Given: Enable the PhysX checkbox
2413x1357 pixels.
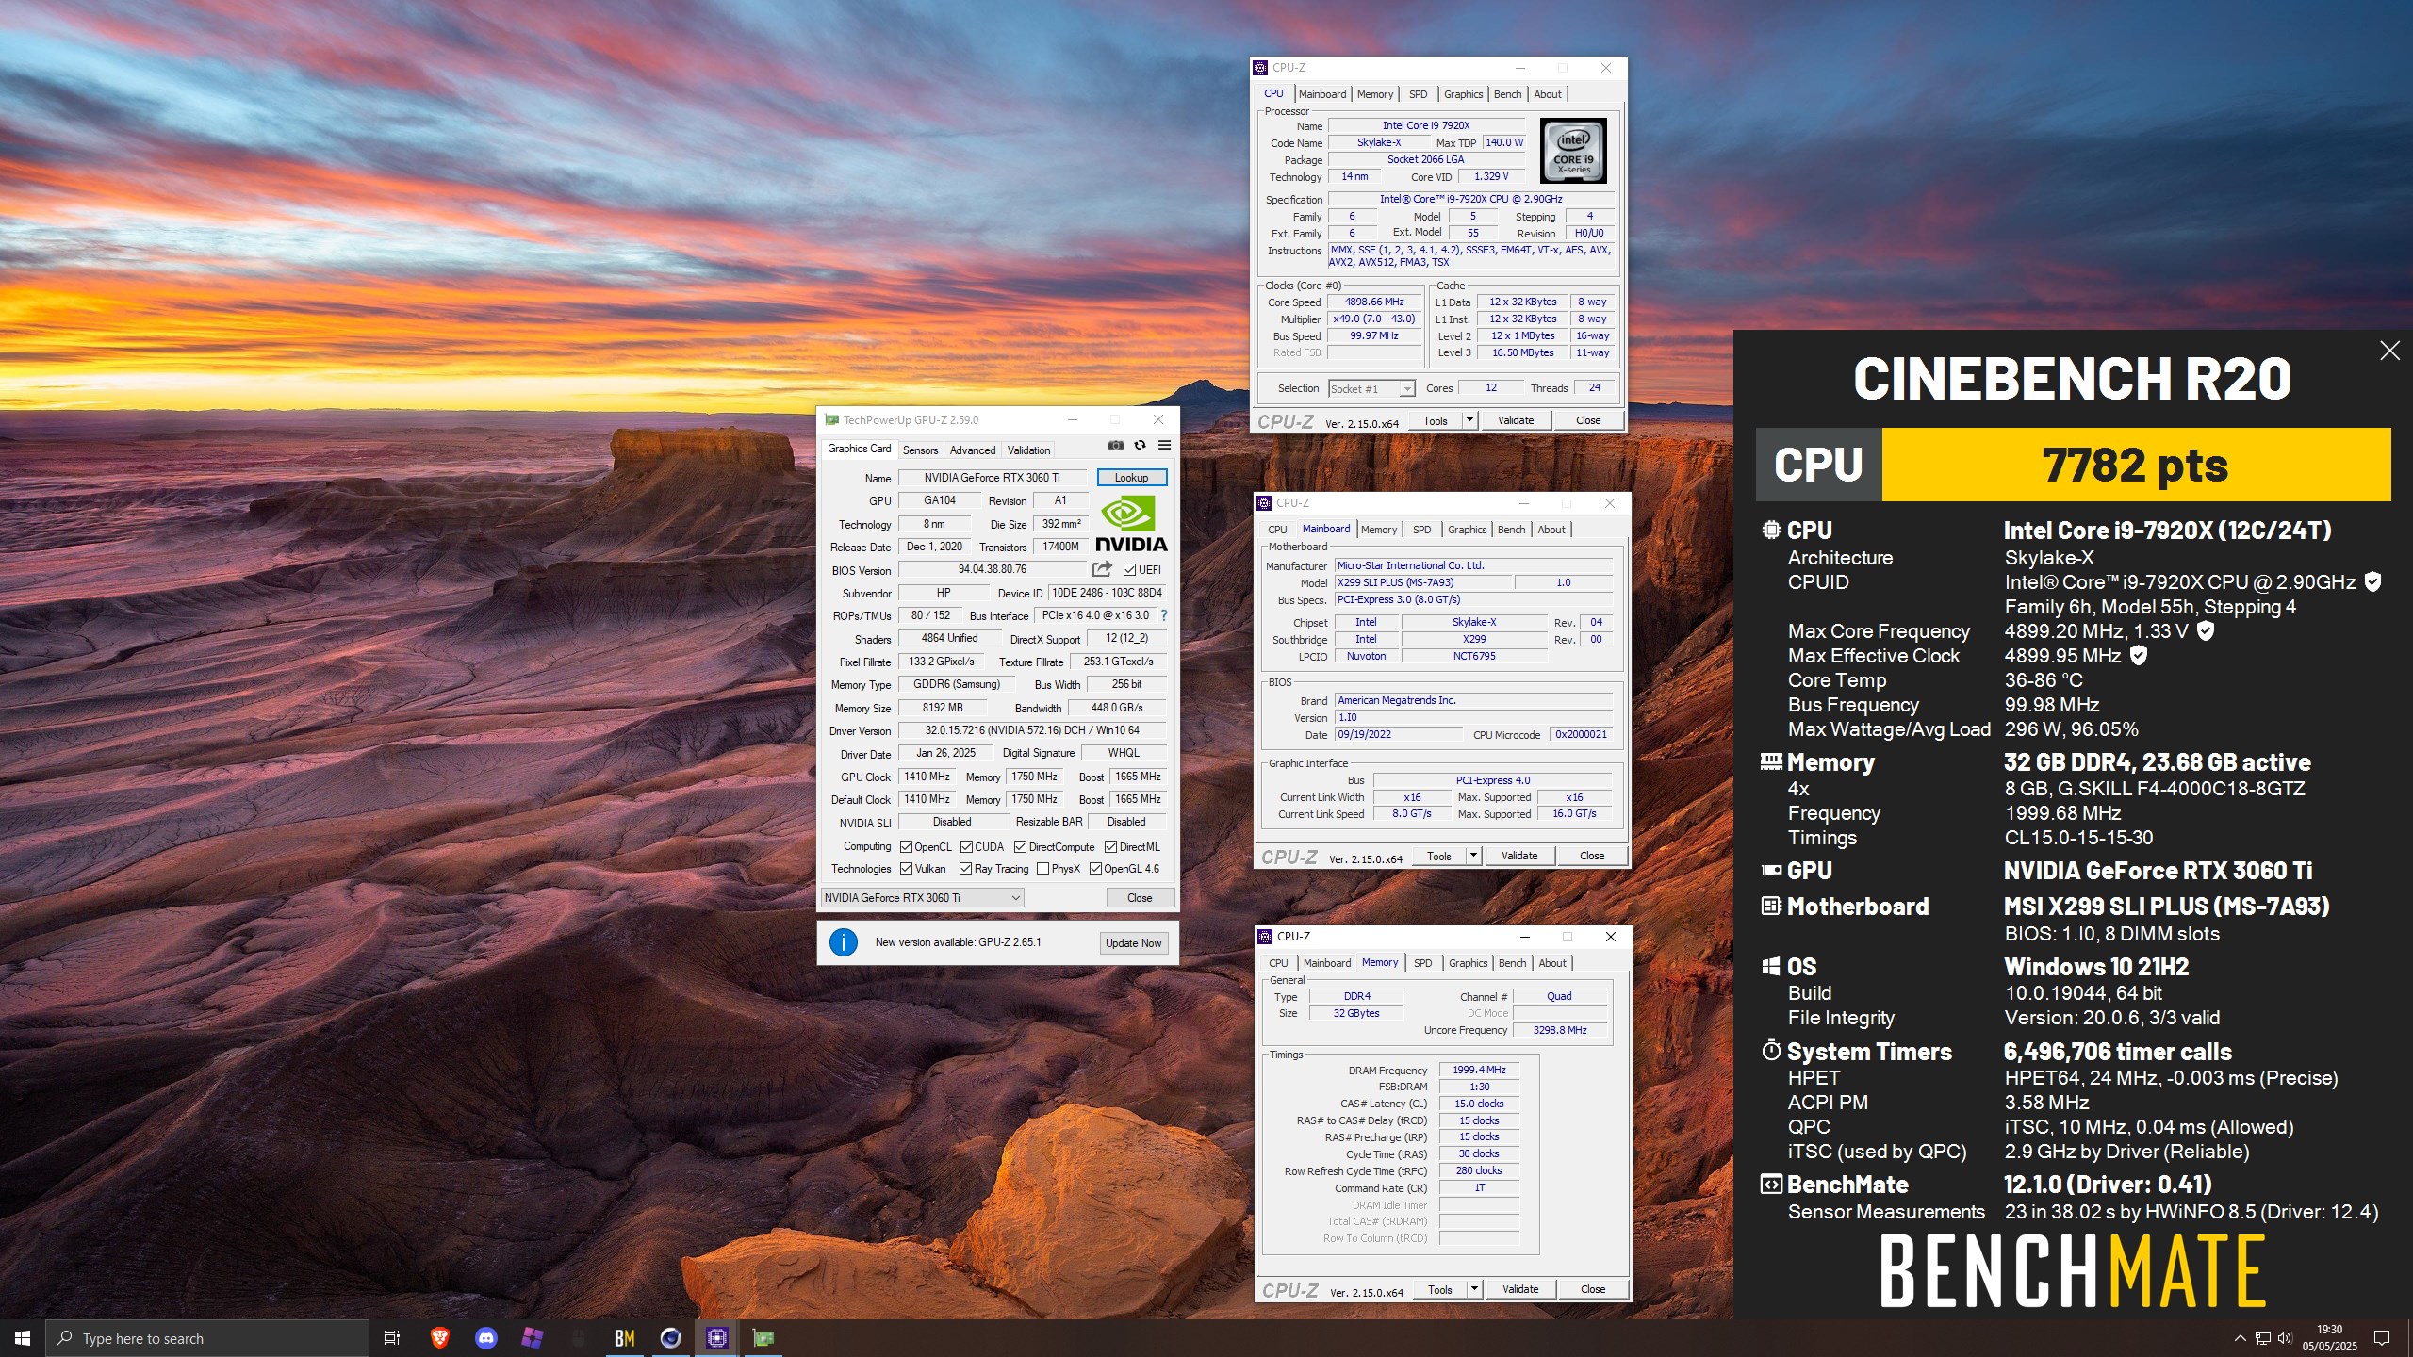Looking at the screenshot, I should tap(1042, 869).
